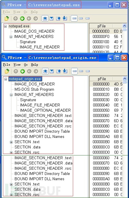Click the two-segment width icon in notepad_origin.exe toolbar
129x198 pixels.
(x=81, y=71)
